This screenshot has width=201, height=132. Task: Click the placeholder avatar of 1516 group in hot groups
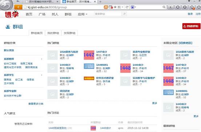53,55
